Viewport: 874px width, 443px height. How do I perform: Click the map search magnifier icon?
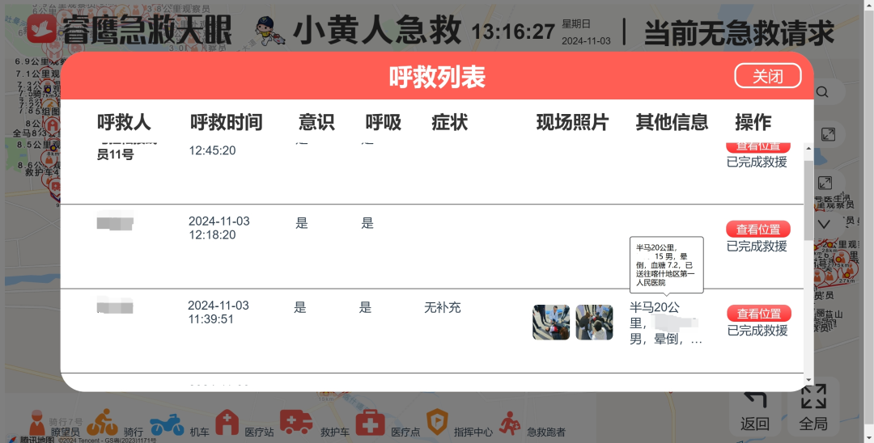click(823, 92)
